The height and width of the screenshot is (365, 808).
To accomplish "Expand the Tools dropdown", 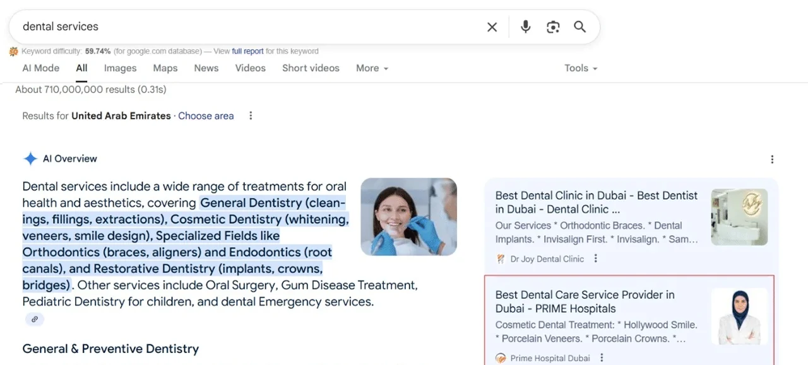I will 580,68.
